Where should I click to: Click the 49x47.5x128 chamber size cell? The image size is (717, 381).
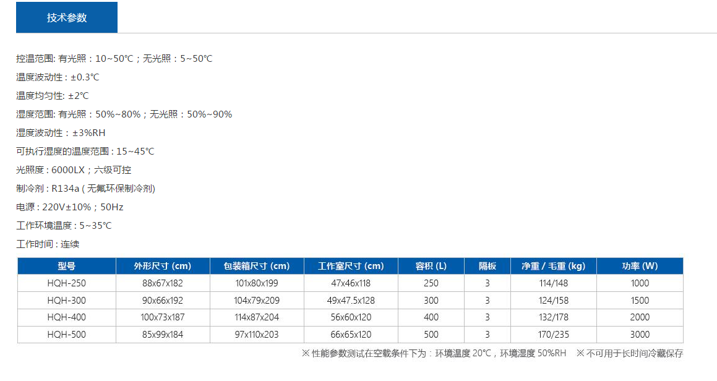pos(351,301)
